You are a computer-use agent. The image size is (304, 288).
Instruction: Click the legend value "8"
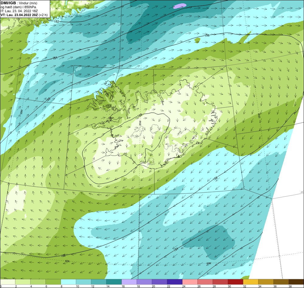61,286
